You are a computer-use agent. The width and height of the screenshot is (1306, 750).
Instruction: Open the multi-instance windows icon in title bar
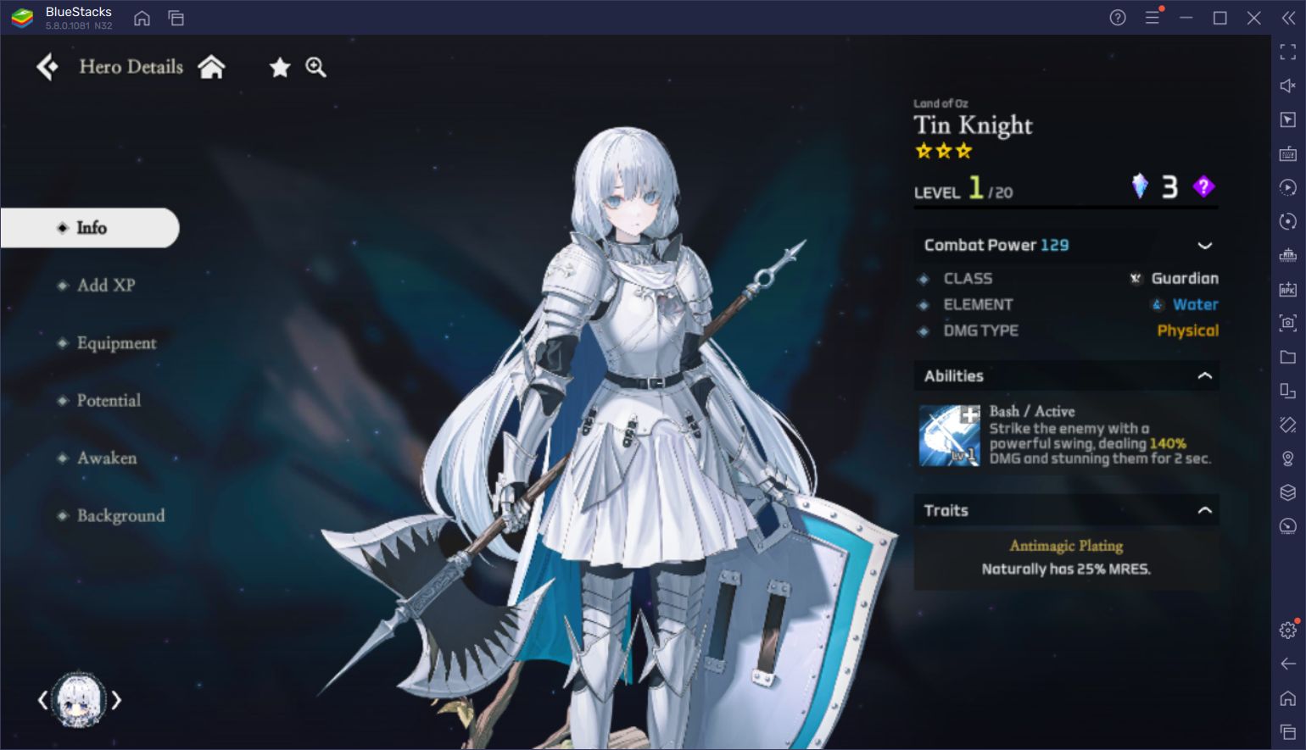tap(176, 18)
